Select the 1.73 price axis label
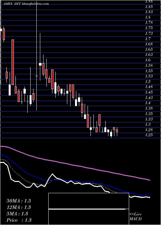161x225 pixels. (149, 33)
